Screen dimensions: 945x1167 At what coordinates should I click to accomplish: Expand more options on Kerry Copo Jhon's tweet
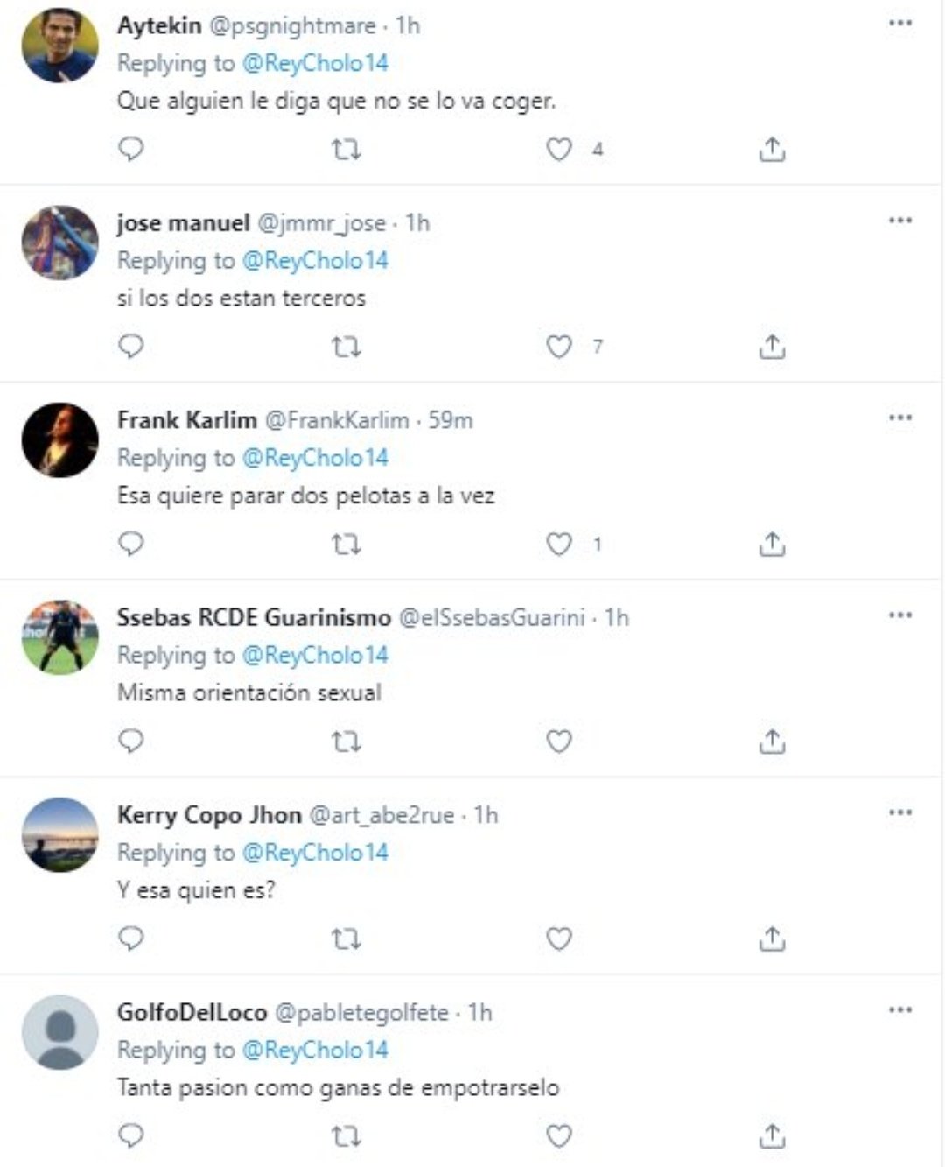click(x=900, y=813)
